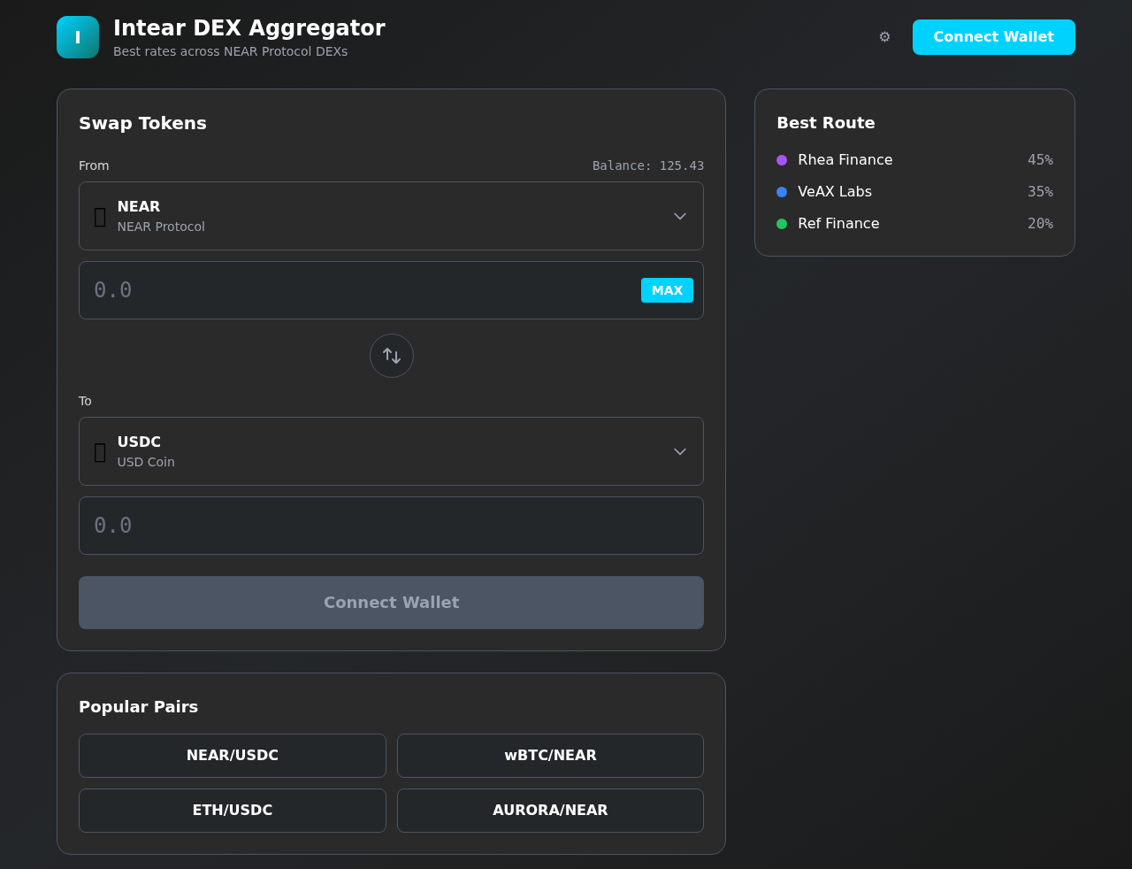The width and height of the screenshot is (1132, 869).
Task: Select the ETH/USDC pair
Action: (x=232, y=810)
